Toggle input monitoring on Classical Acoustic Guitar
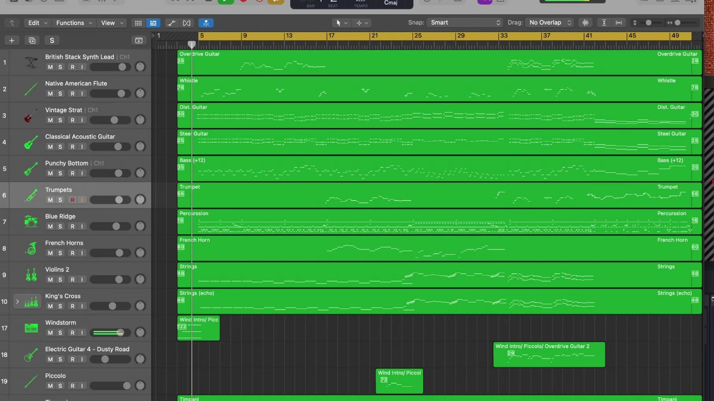Image resolution: width=714 pixels, height=401 pixels. (x=82, y=147)
